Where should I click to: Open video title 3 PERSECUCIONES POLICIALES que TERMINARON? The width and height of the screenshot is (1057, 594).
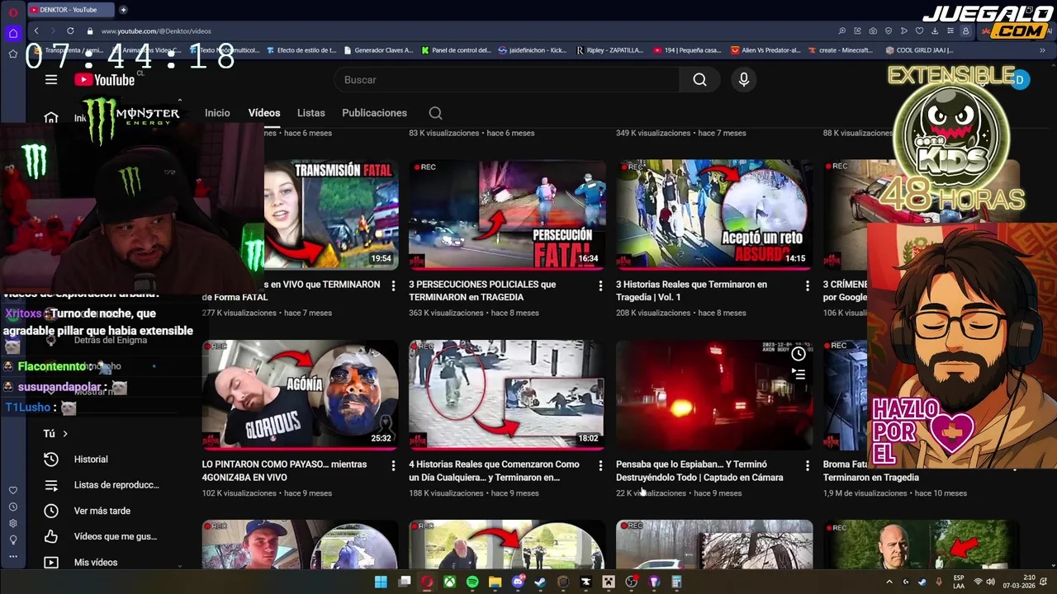click(x=482, y=290)
